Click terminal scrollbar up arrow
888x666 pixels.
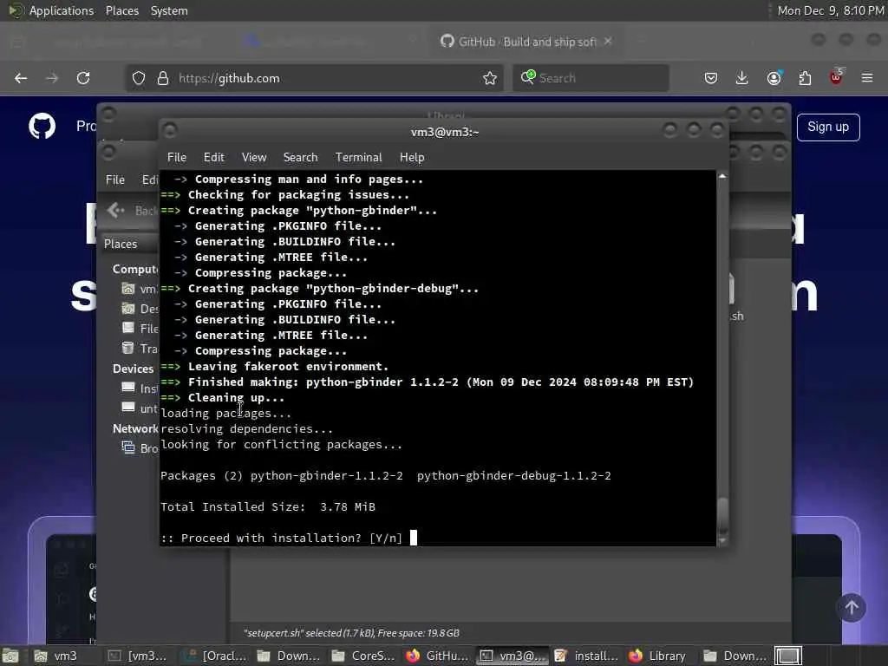pos(722,177)
